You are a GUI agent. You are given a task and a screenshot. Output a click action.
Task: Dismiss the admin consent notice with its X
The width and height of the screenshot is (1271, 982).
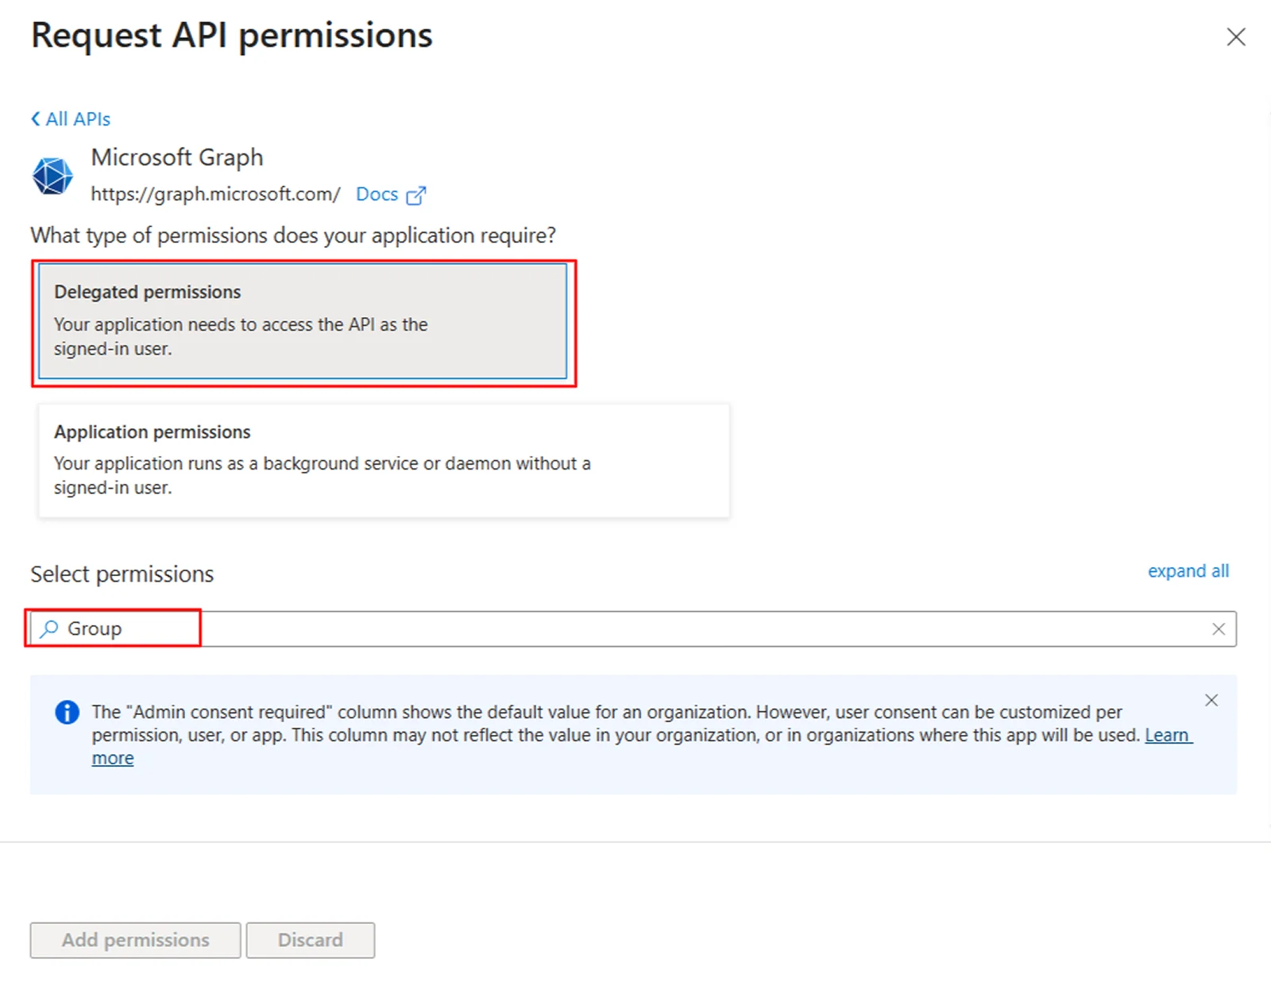click(x=1211, y=700)
